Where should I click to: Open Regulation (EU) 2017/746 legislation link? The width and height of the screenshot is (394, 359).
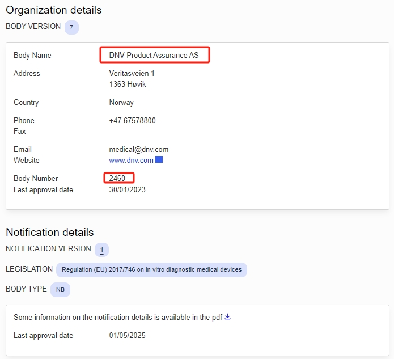[x=151, y=270]
